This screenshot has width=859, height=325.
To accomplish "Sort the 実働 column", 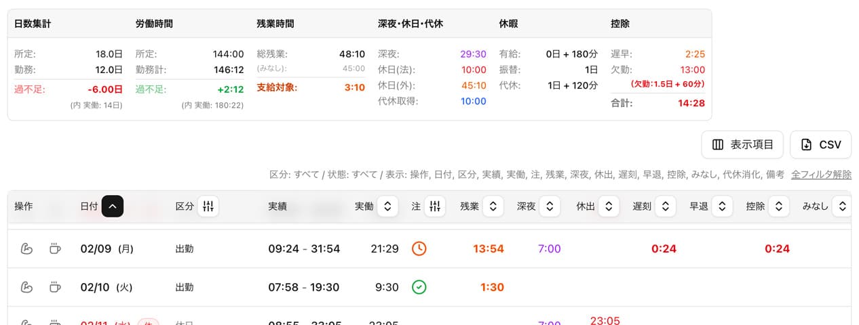I will click(x=387, y=206).
